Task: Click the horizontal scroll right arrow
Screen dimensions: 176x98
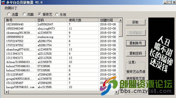Action: [x=116, y=92]
